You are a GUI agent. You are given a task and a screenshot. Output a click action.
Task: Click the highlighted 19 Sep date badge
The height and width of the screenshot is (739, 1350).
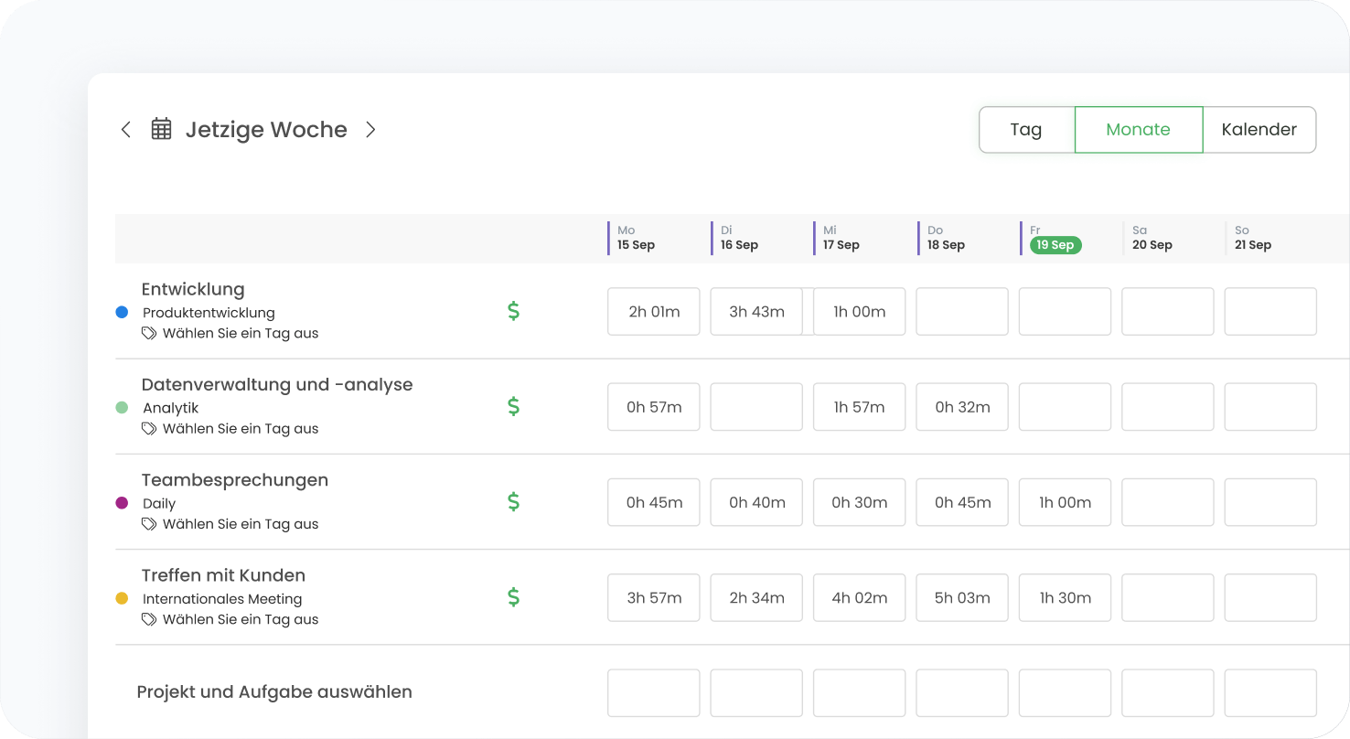point(1055,245)
